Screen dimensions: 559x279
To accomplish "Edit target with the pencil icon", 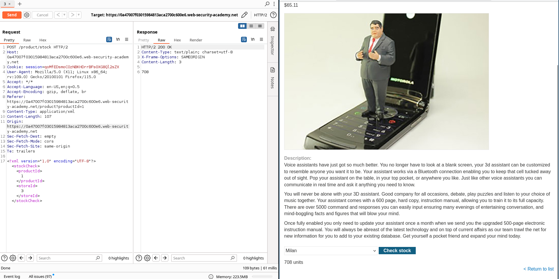I will [x=244, y=15].
